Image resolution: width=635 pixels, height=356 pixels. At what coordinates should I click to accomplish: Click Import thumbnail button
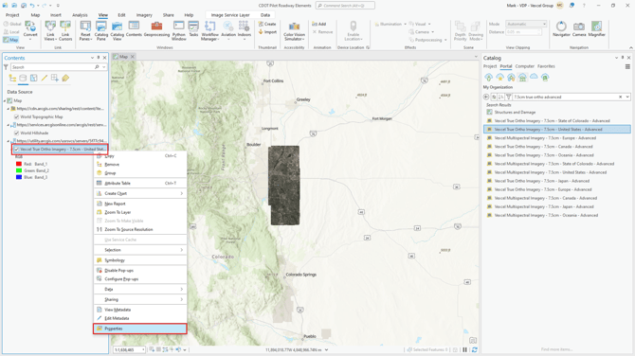(x=267, y=32)
